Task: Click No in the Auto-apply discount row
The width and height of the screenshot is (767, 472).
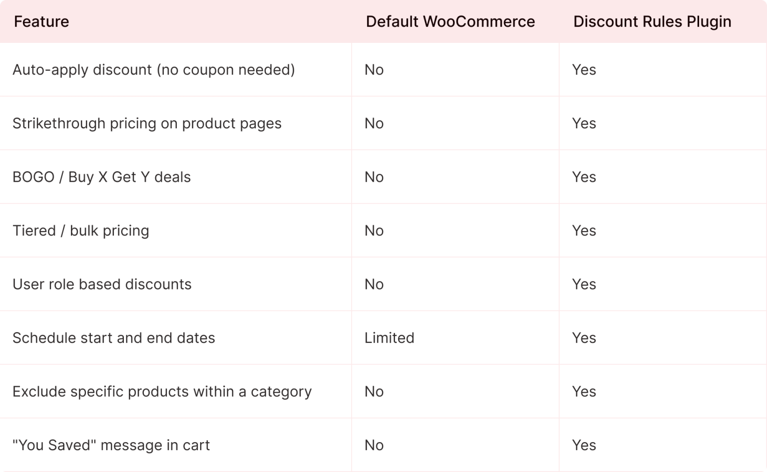Action: tap(374, 69)
